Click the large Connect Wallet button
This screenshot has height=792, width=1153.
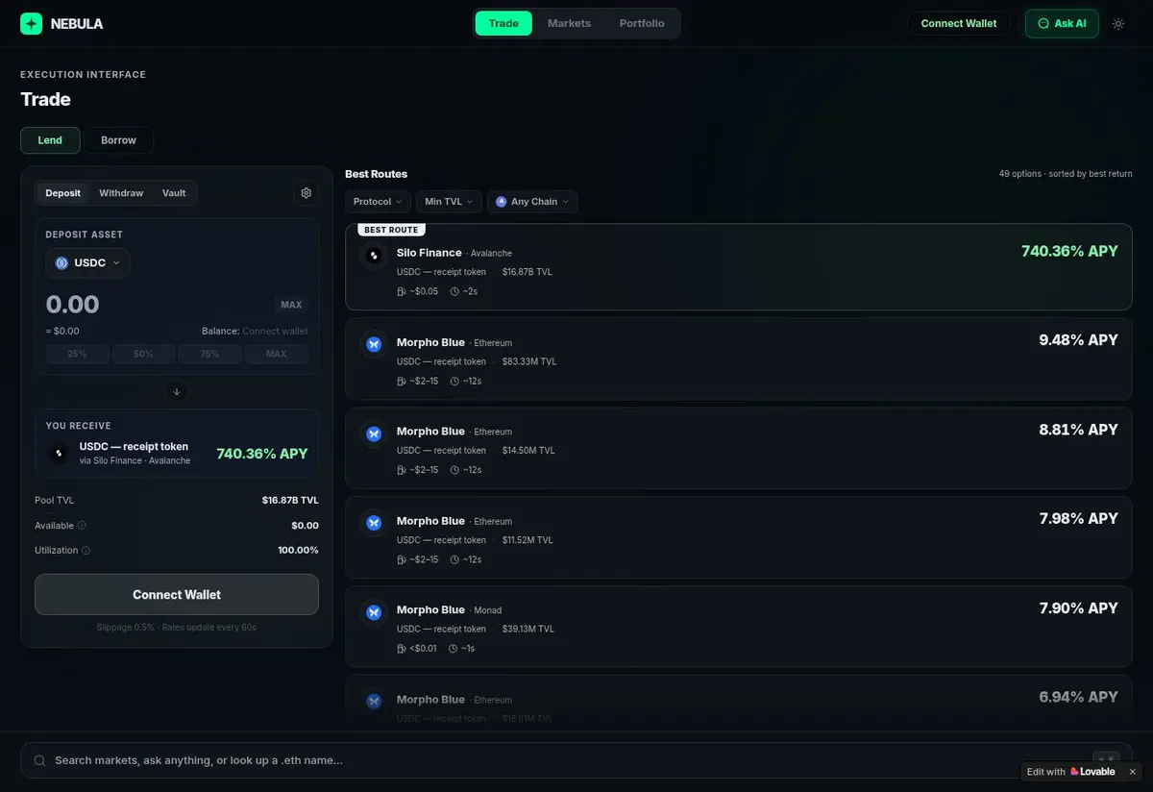coord(177,595)
